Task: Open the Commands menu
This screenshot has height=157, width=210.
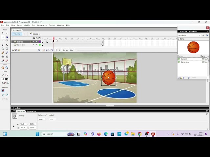Action: [x=42, y=25]
